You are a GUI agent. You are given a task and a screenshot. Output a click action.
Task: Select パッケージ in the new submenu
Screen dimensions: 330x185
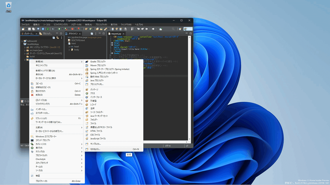point(114,90)
